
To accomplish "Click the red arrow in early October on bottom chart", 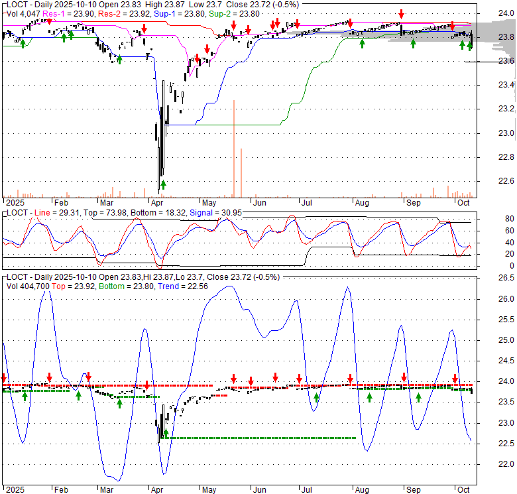I will point(455,379).
